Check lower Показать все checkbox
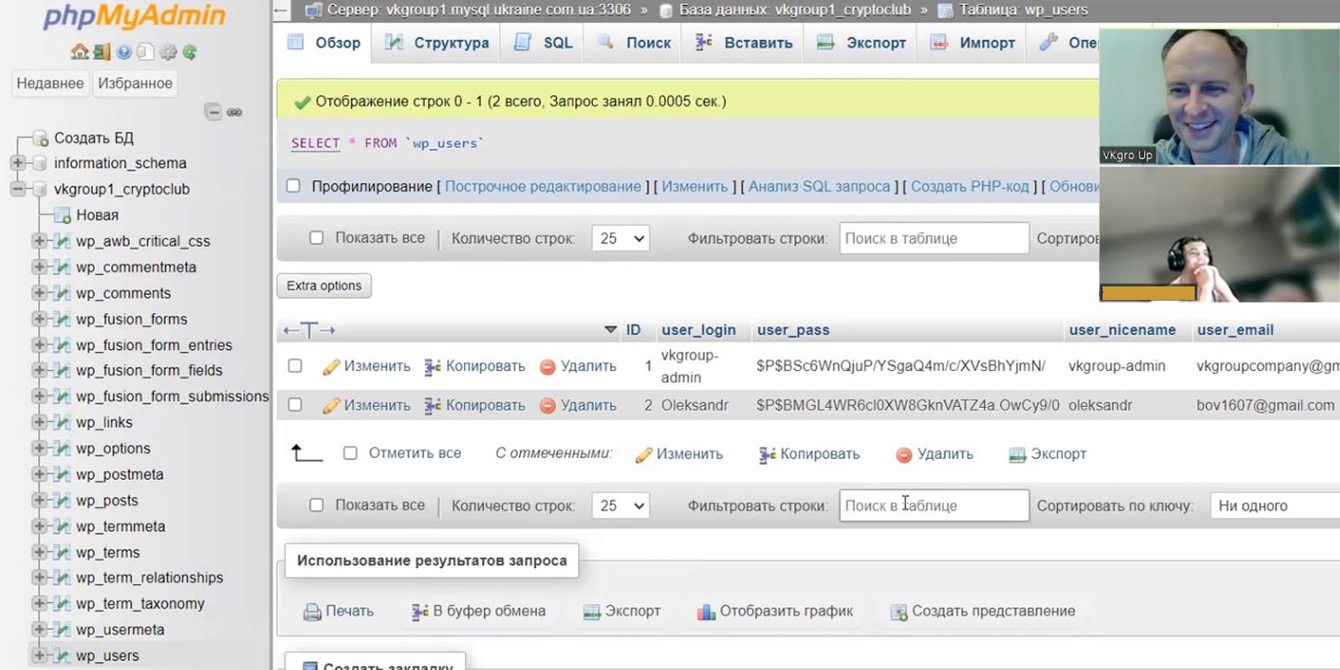1340x670 pixels. [317, 505]
